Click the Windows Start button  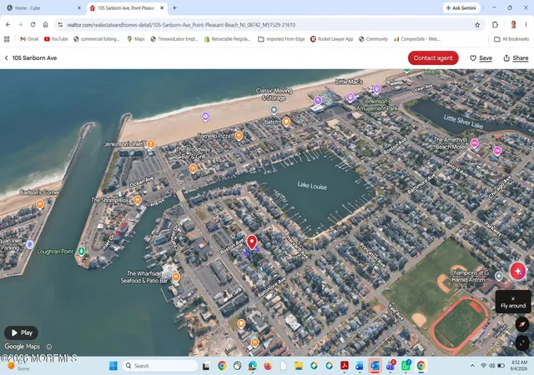click(x=113, y=366)
